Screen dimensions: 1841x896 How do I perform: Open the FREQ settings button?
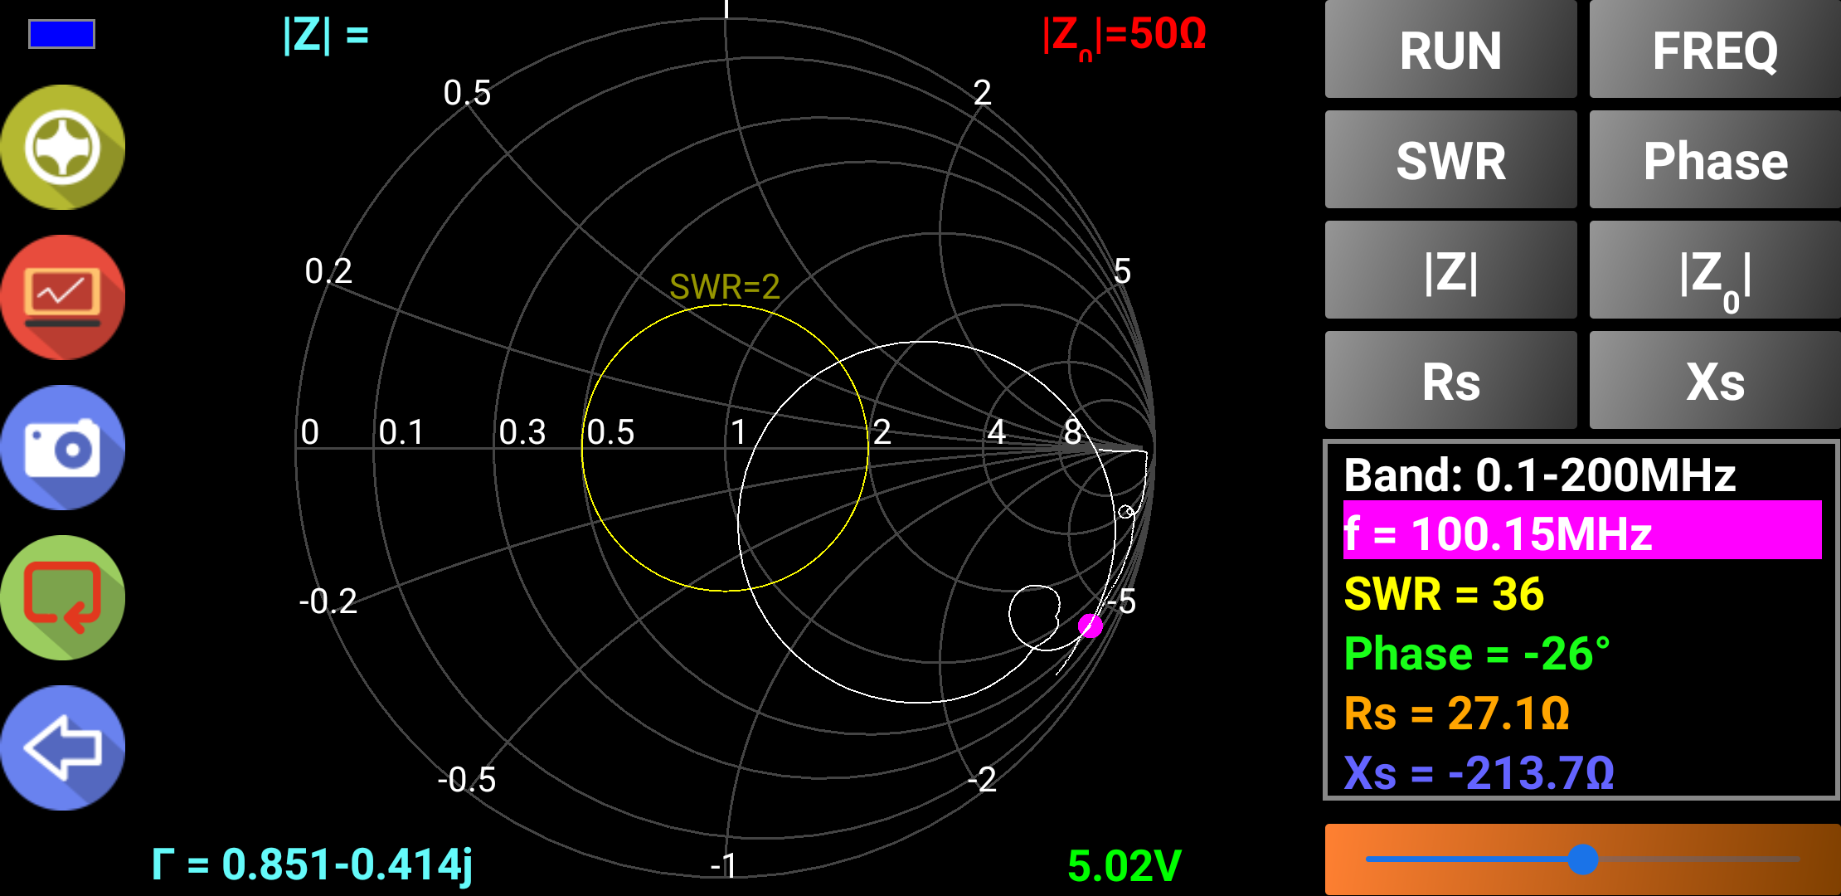(x=1715, y=50)
